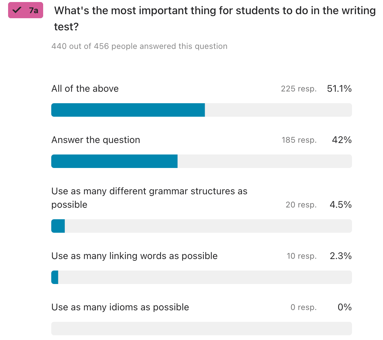This screenshot has height=340, width=383.
Task: Select the grammar structures answer label
Action: coord(149,198)
